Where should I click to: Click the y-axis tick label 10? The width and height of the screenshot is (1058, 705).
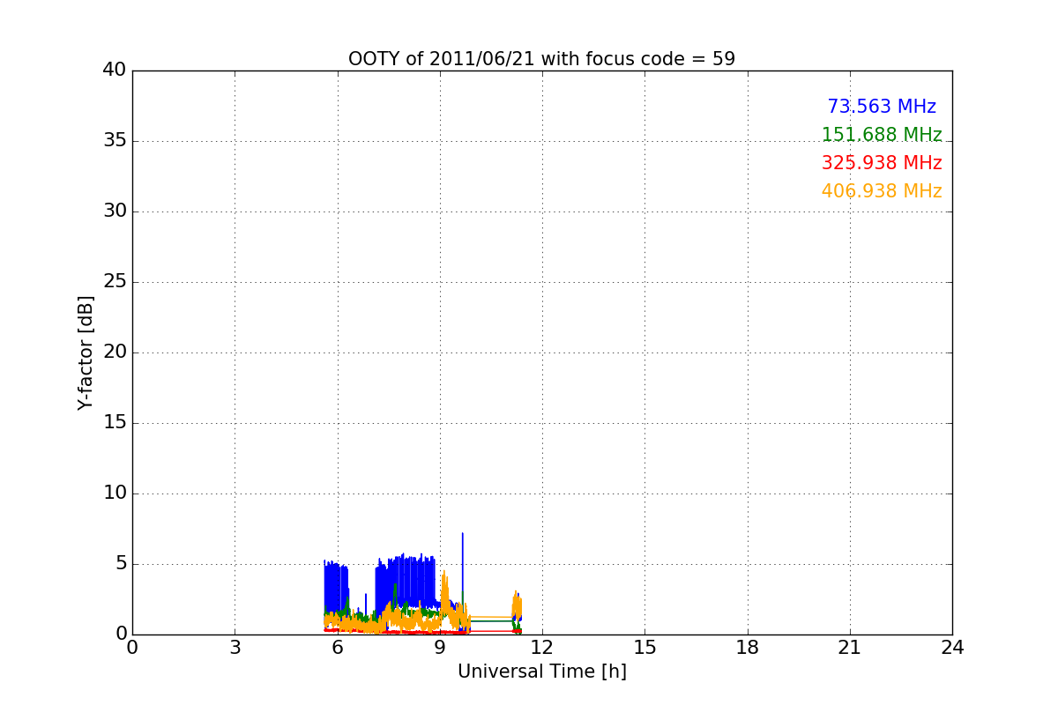(x=115, y=493)
